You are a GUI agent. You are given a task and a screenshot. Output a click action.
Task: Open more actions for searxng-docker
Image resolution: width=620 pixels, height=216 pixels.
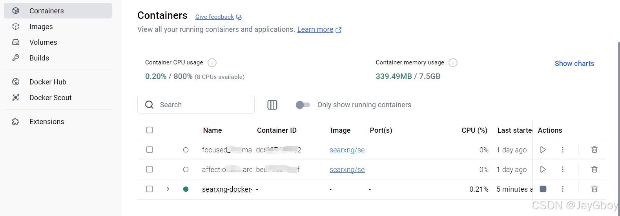[x=563, y=189]
